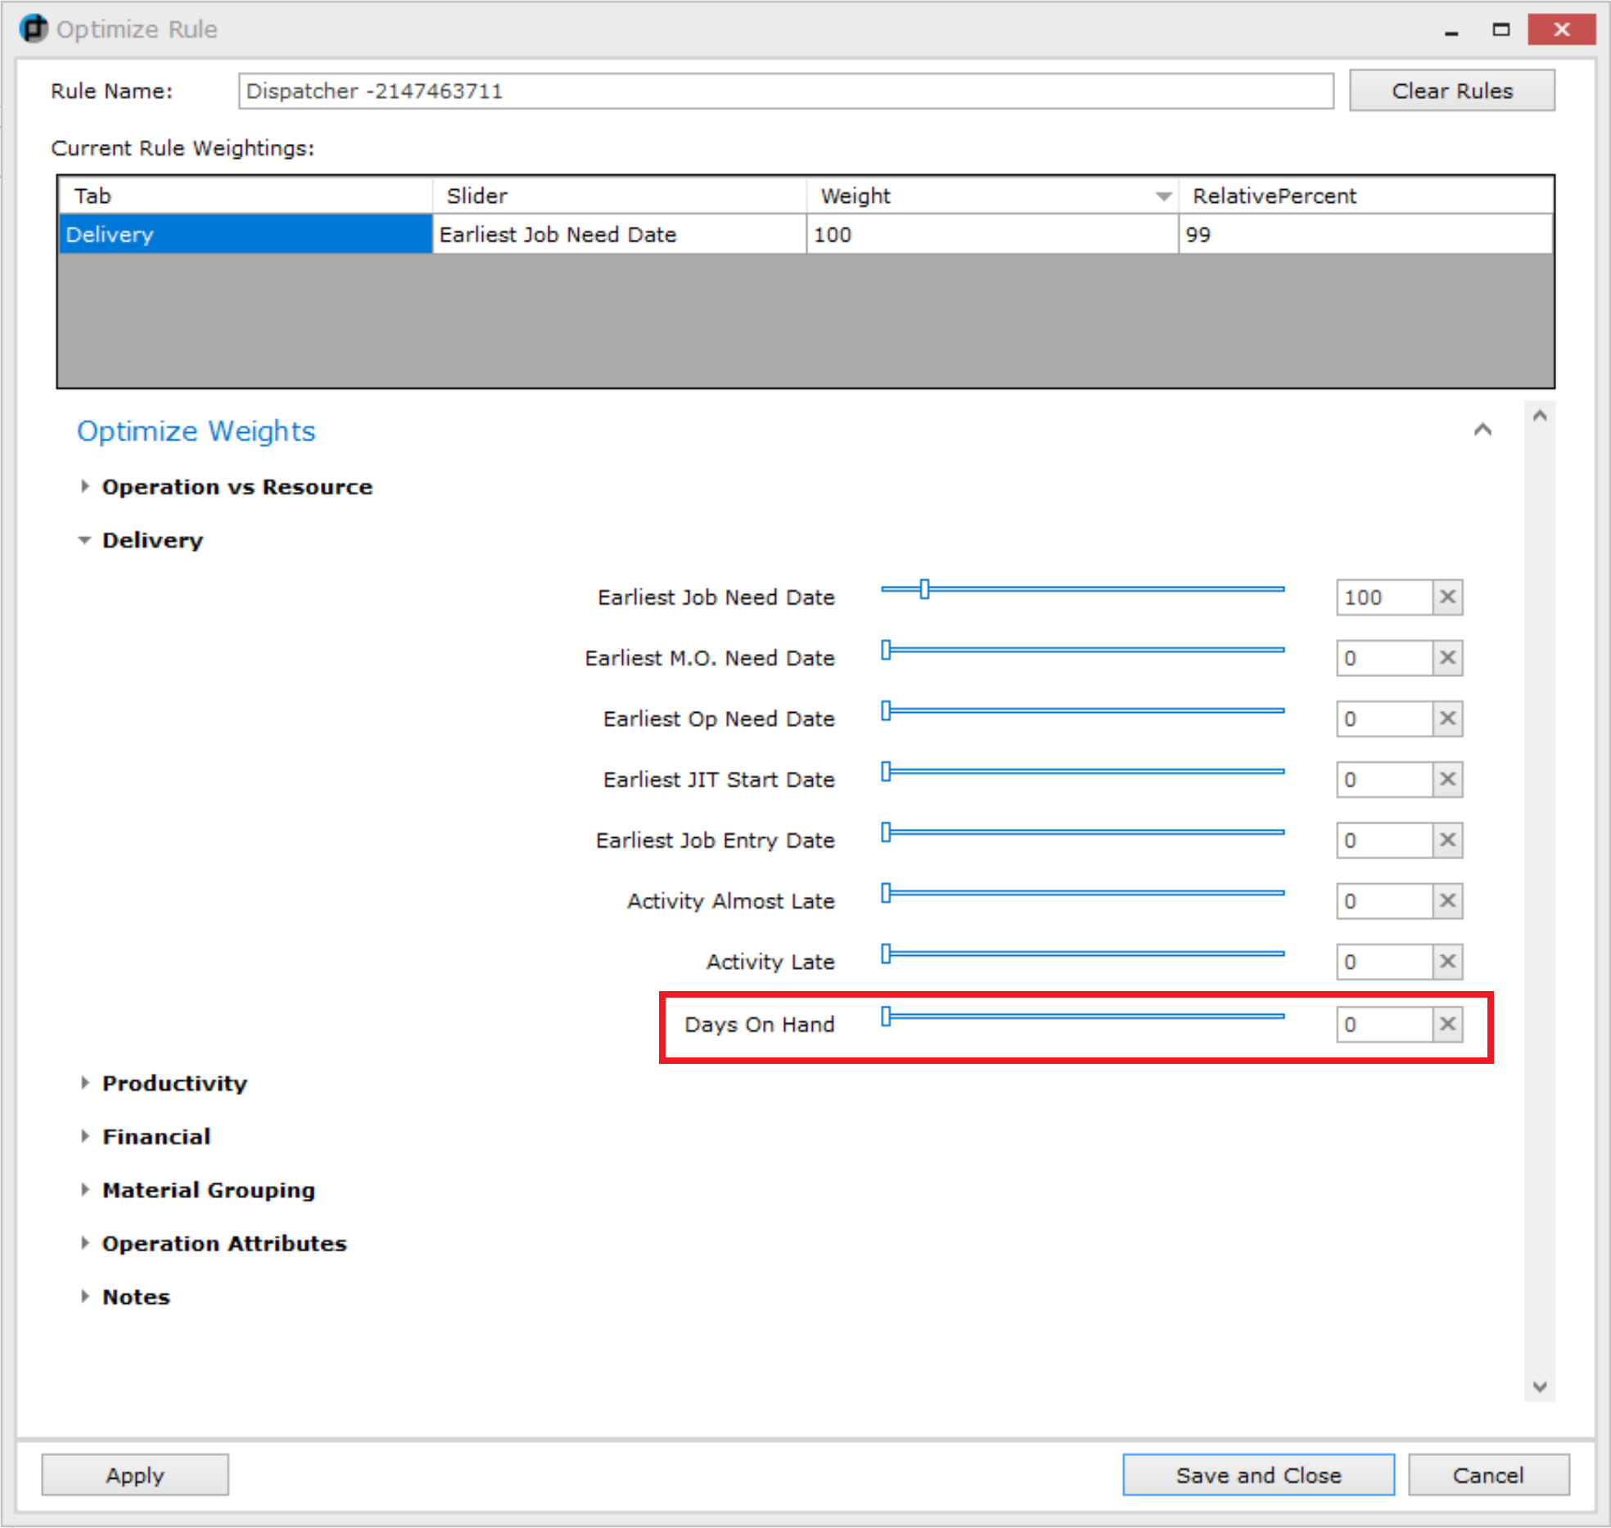Click the Earliest M.O. Need Date value box
Screen dimensions: 1611x1528
click(x=1385, y=657)
